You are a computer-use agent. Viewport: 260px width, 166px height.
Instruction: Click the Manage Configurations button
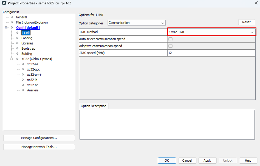point(39,138)
